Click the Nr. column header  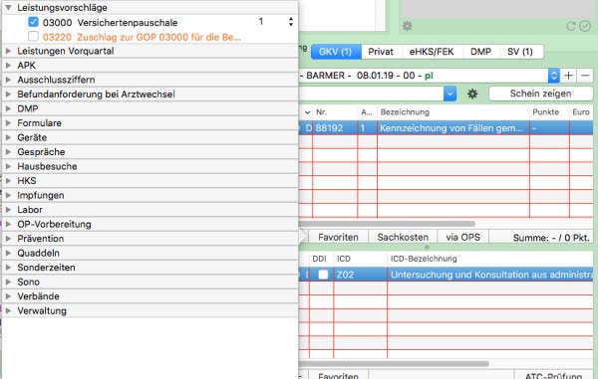[x=335, y=112]
